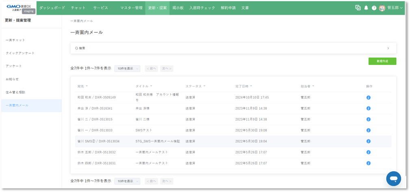Open the 入居時チェック menu
Image resolution: width=410 pixels, height=192 pixels.
[202, 8]
